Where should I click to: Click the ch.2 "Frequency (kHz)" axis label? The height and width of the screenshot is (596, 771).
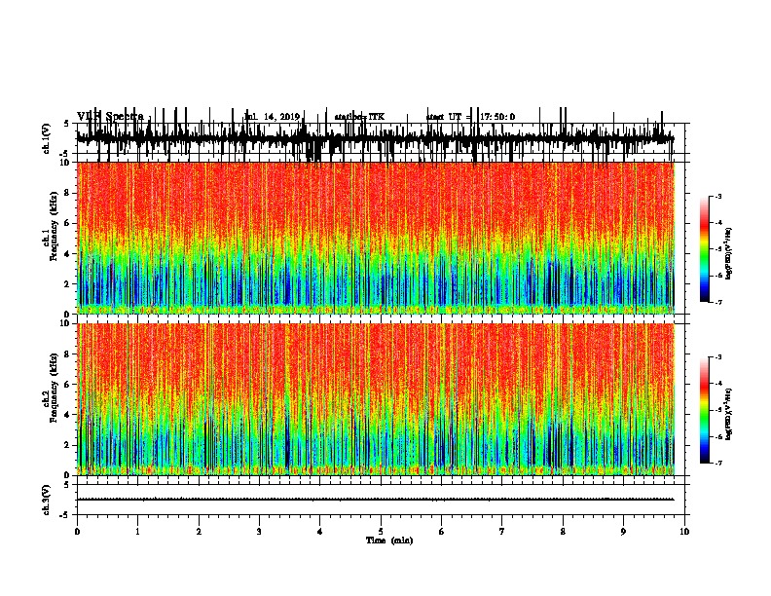(54, 388)
